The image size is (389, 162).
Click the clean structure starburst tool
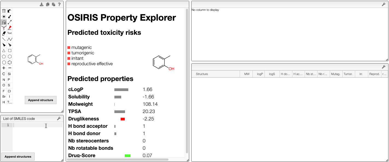(x=4, y=17)
